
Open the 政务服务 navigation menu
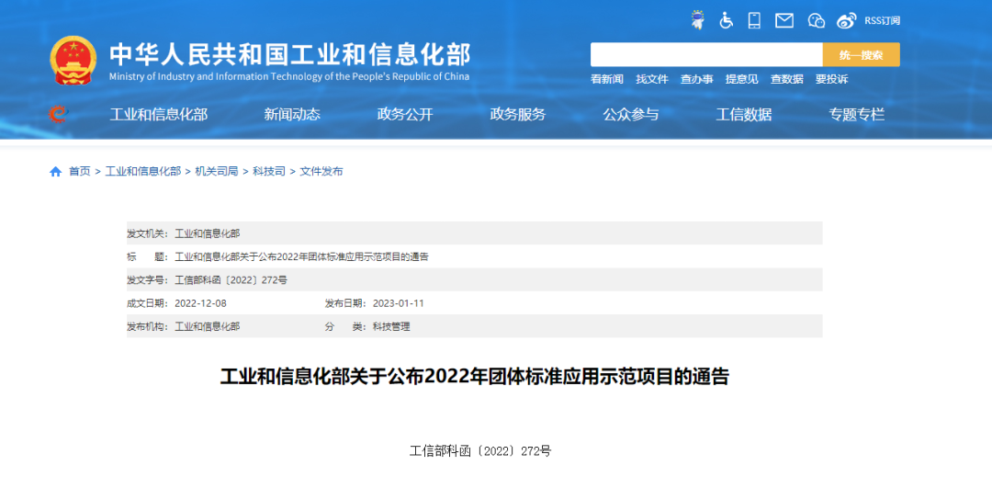point(518,115)
